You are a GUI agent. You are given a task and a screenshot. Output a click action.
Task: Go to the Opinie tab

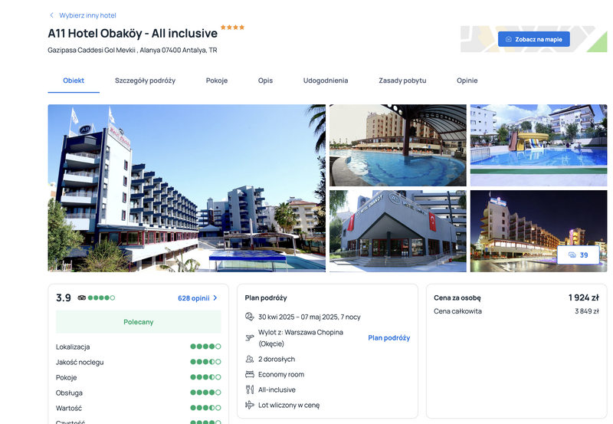pos(467,81)
